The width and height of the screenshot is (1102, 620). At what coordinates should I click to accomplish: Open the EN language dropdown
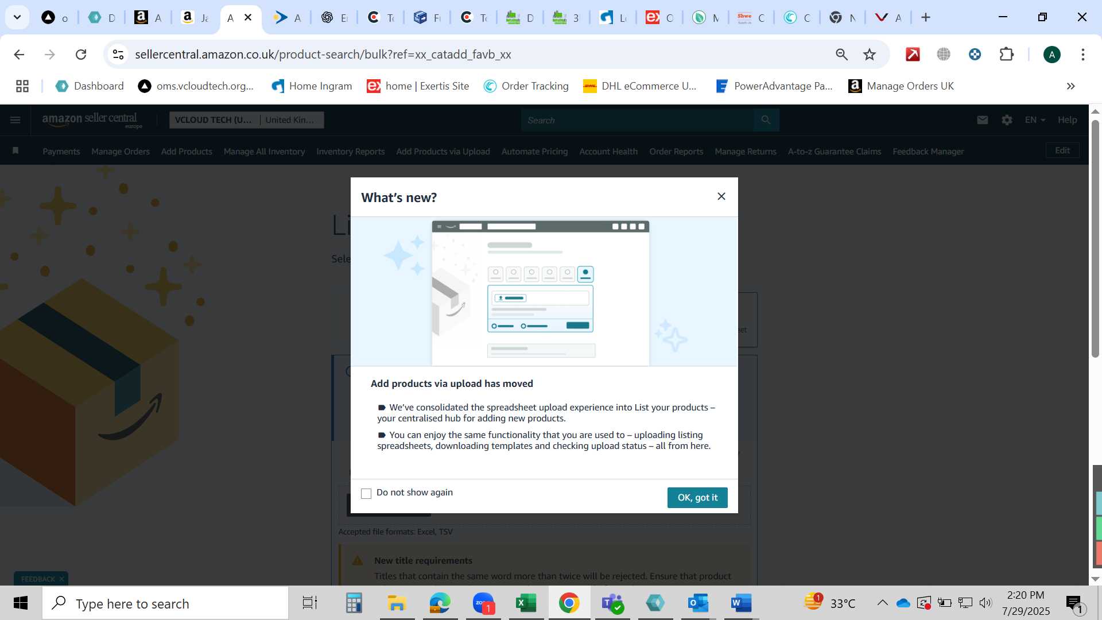pyautogui.click(x=1035, y=120)
